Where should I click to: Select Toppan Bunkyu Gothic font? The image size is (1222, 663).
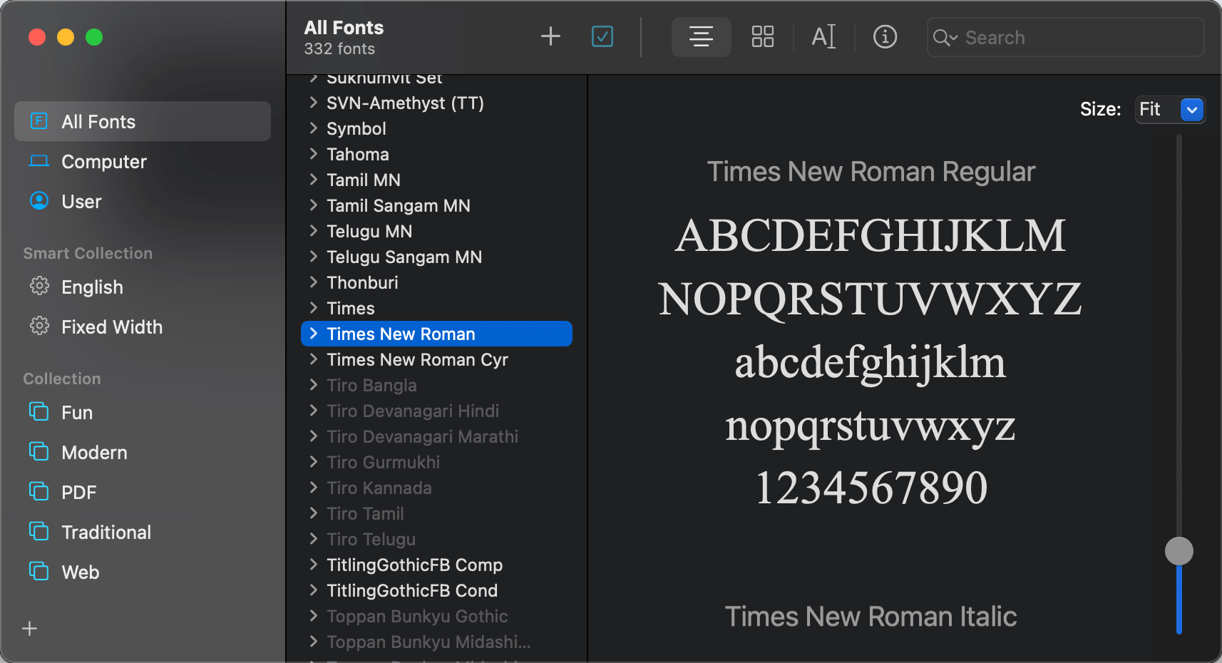click(436, 616)
